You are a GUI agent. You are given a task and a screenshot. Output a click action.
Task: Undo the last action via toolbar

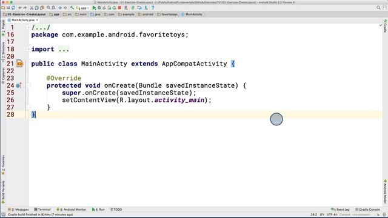pos(20,8)
